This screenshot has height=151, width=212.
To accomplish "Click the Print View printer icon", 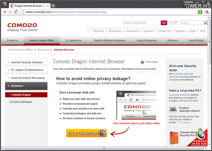I will (142, 62).
